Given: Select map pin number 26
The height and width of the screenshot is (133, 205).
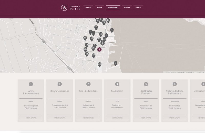Looking at the screenshot, I should click(x=85, y=50).
